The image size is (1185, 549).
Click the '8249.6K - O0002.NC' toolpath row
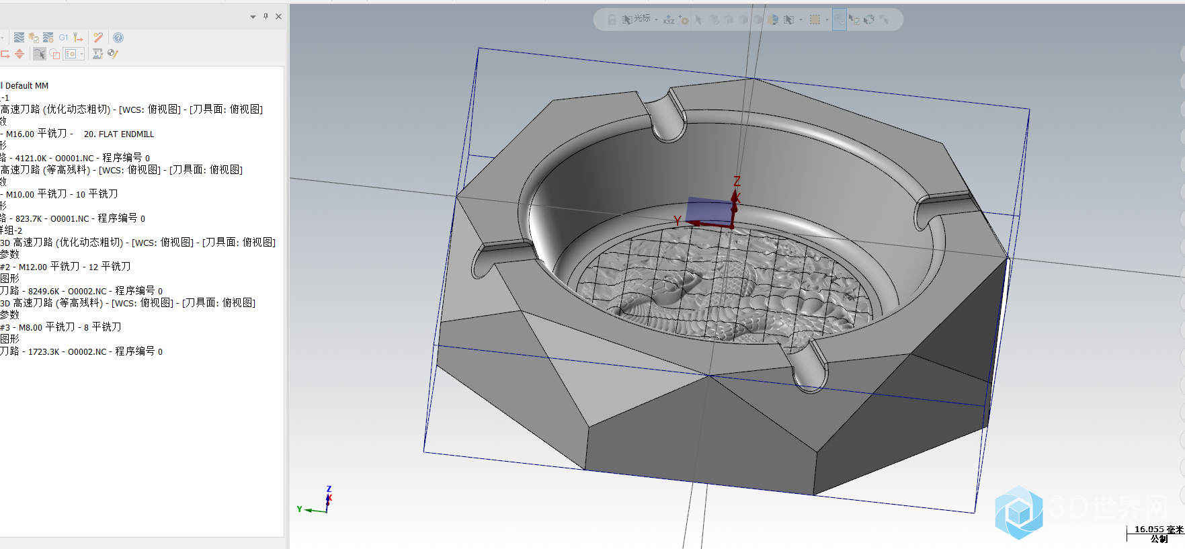[81, 291]
